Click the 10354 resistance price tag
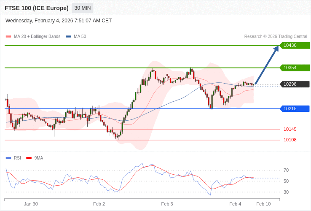This screenshot has height=211, width=311. tap(295, 68)
